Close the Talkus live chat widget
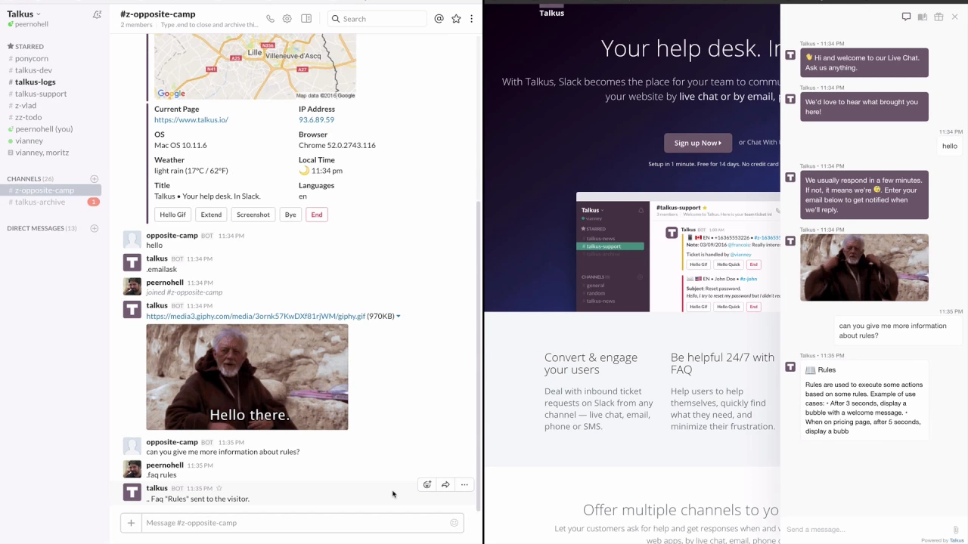Screen dimensions: 968x544 coord(954,17)
